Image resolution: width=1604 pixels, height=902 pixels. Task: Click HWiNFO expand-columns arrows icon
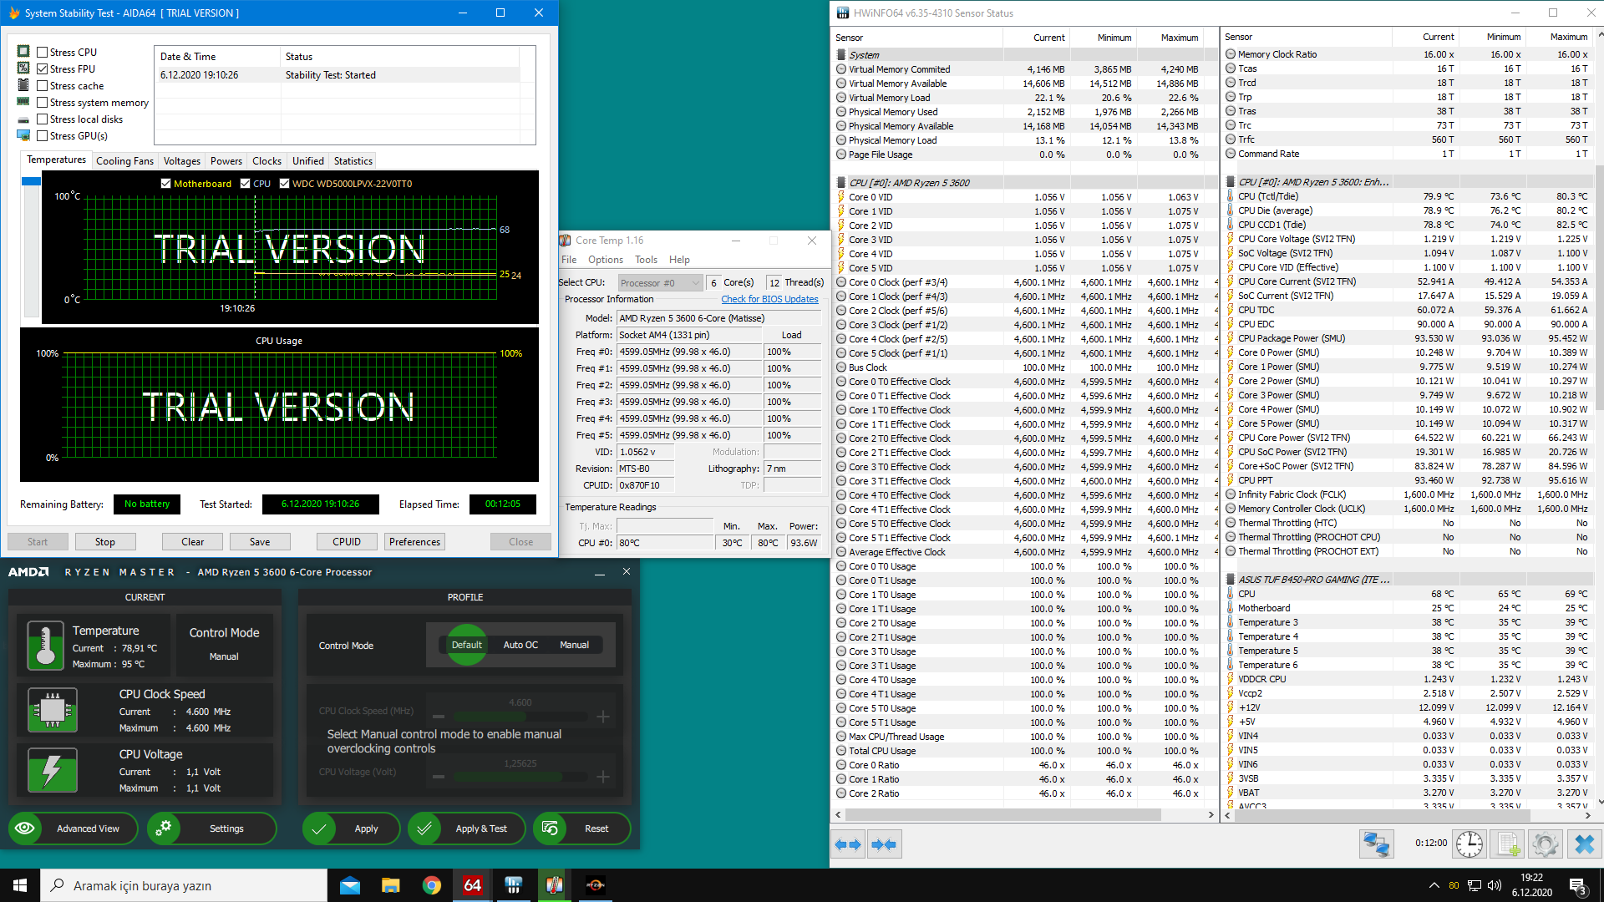coord(849,844)
